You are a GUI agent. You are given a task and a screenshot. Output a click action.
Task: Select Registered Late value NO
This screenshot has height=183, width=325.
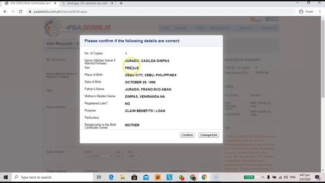tap(127, 104)
